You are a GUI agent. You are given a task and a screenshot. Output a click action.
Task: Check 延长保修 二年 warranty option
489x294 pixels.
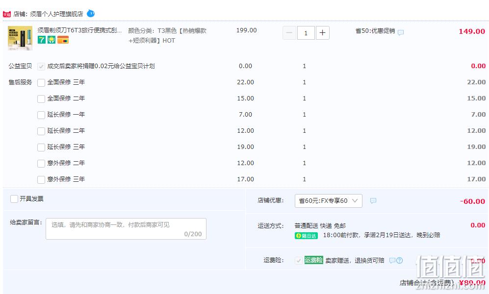41,131
